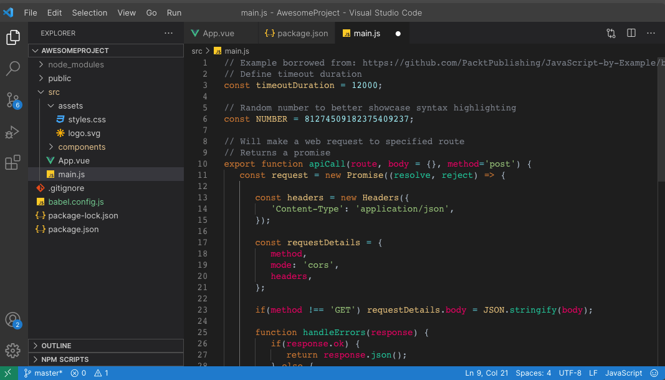Open App.vue in the explorer tree
665x380 pixels.
106,160
